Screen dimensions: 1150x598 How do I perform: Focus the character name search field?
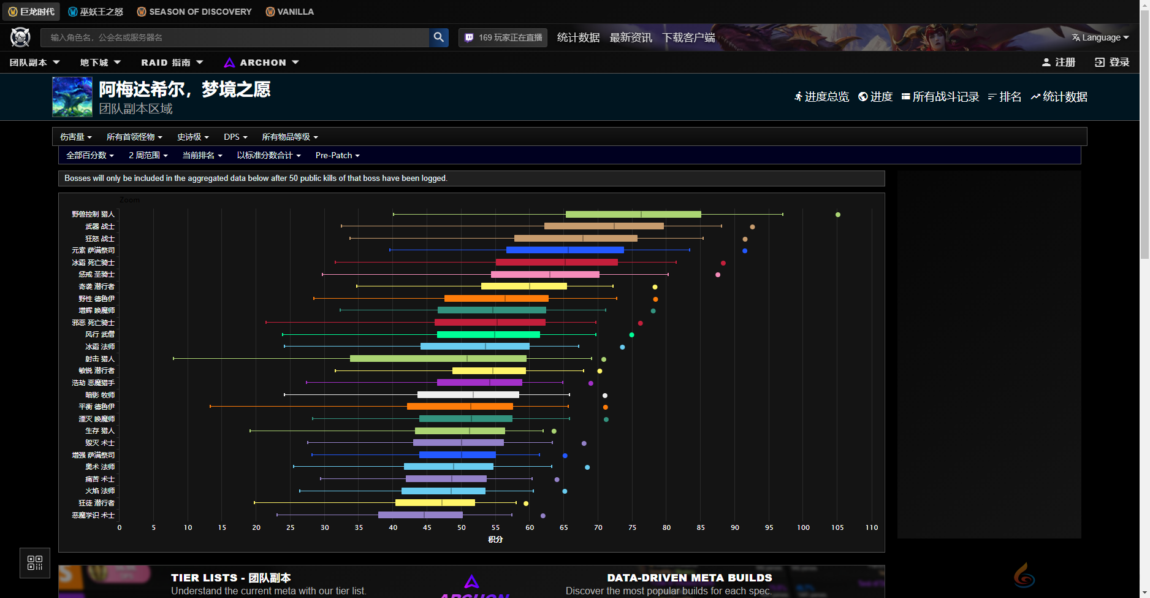(235, 37)
